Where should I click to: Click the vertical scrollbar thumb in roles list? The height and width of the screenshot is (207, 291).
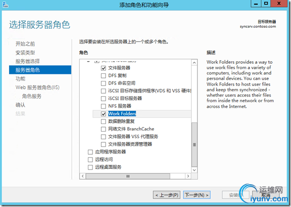pyautogui.click(x=195, y=145)
